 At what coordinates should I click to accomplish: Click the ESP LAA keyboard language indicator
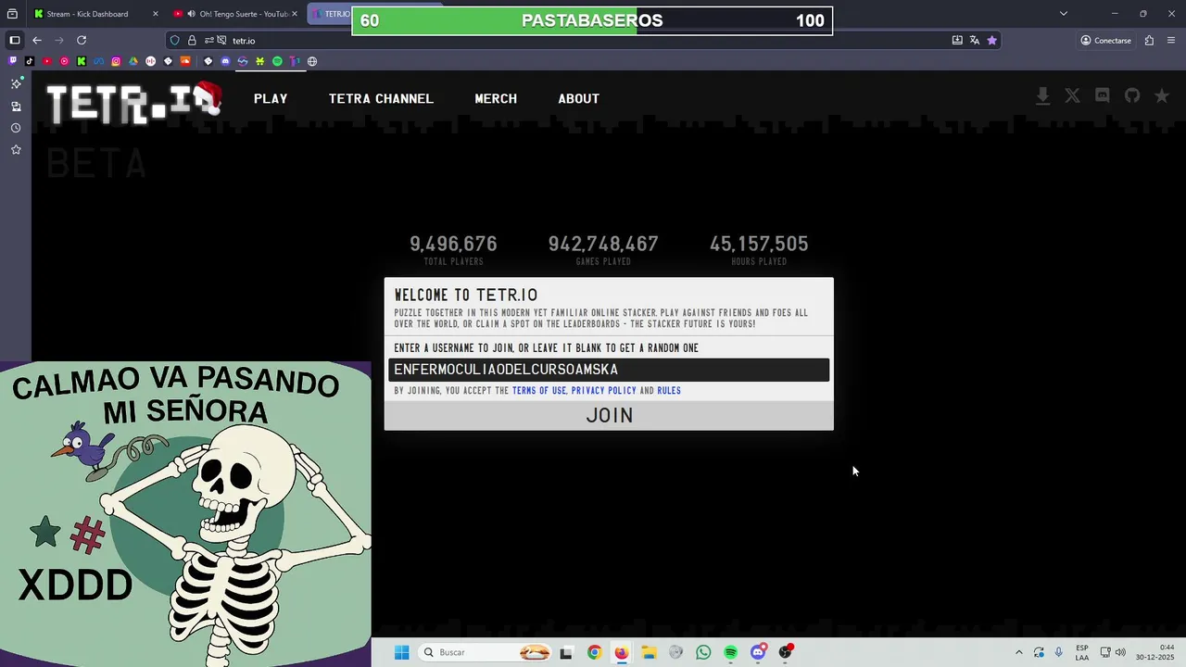[x=1082, y=652]
